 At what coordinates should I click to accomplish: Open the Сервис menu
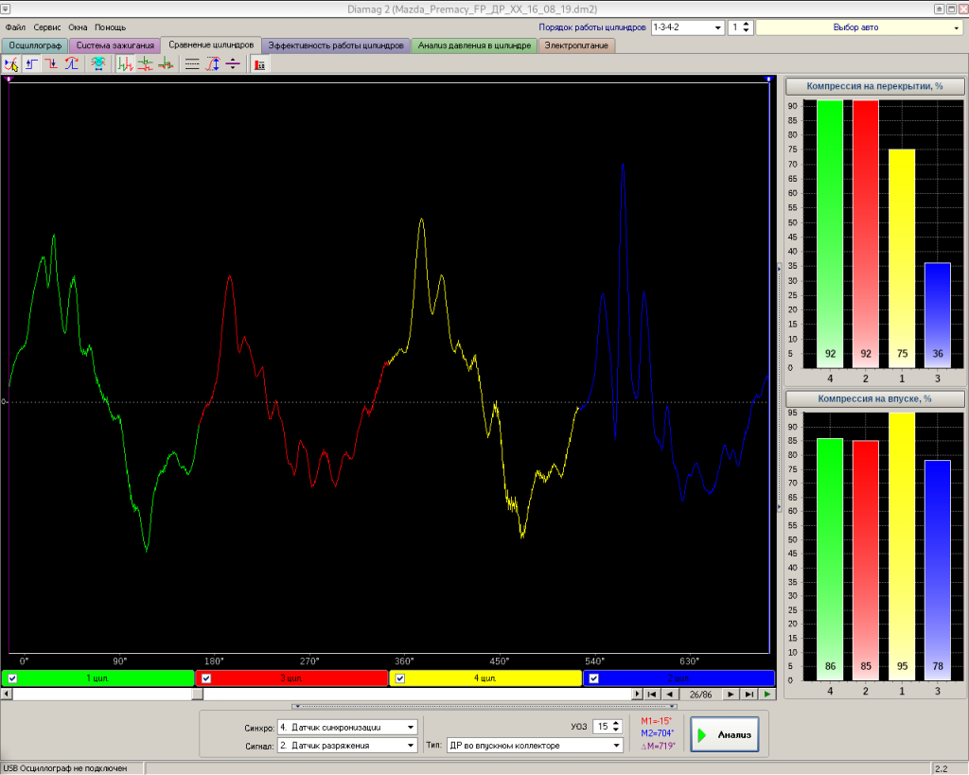click(47, 27)
